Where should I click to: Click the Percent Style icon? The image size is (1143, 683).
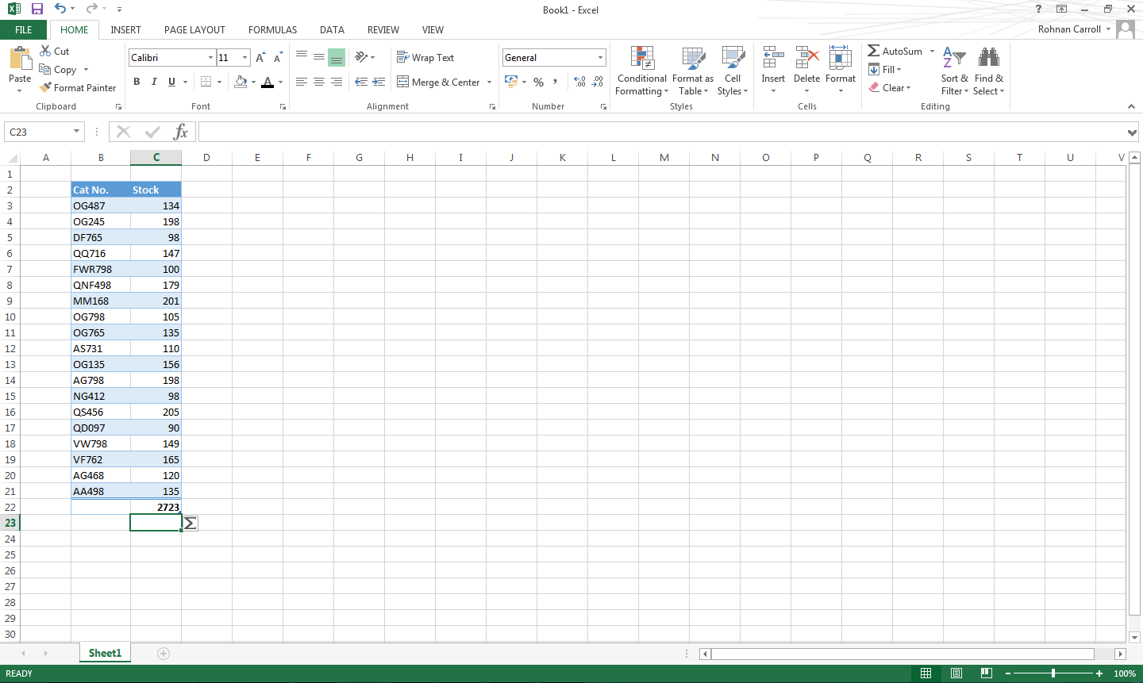[x=538, y=82]
